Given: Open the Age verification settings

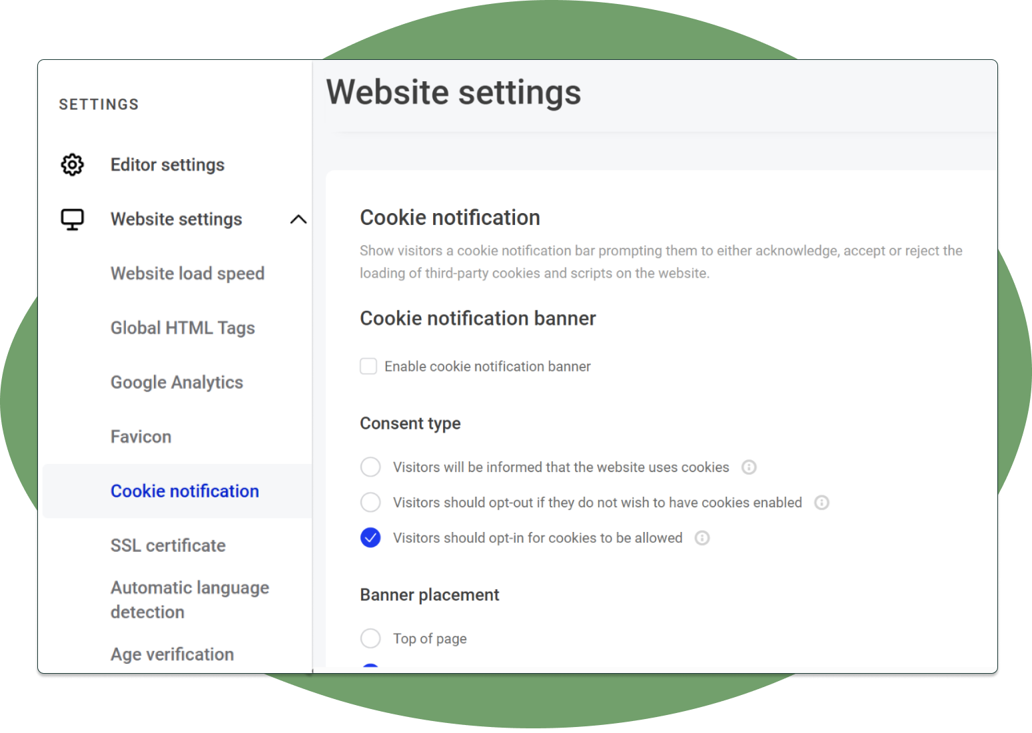Looking at the screenshot, I should (172, 654).
